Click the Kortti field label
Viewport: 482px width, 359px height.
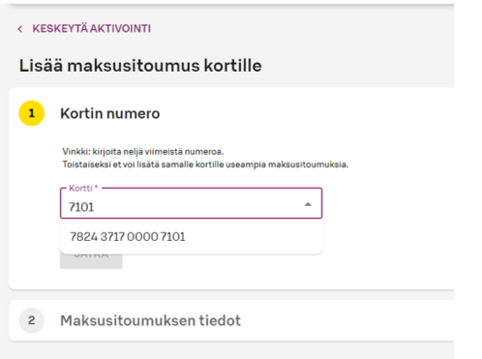tap(83, 188)
